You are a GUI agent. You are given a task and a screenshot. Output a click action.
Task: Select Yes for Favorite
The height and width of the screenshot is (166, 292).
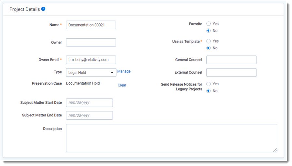coord(209,24)
